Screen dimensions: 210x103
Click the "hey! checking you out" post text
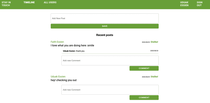(64, 80)
